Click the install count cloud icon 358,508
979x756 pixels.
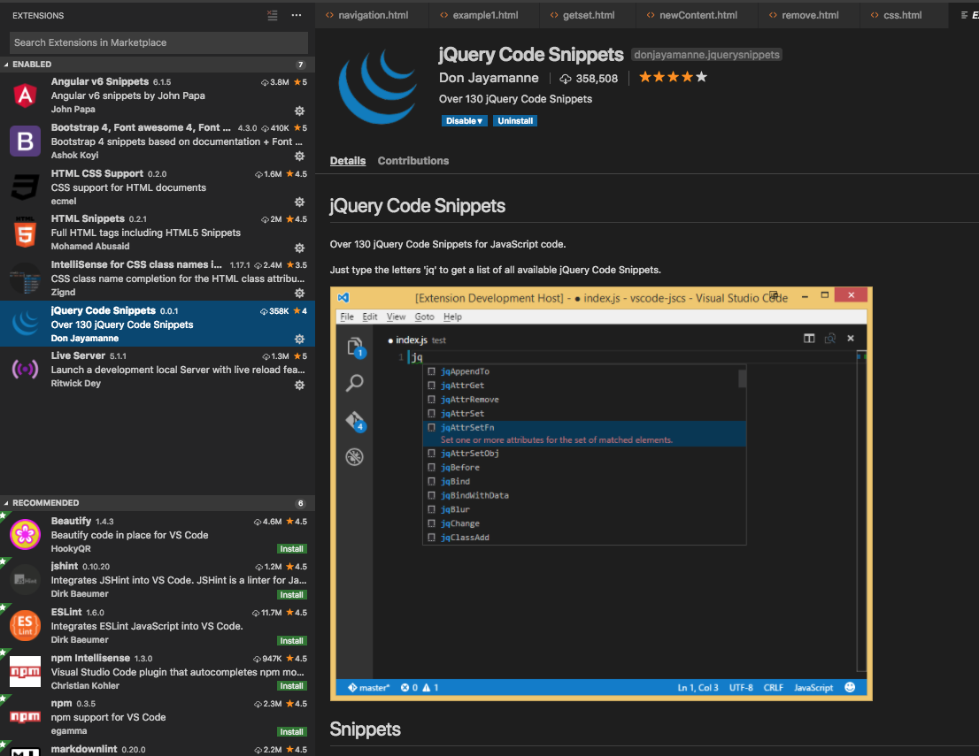[x=565, y=79]
